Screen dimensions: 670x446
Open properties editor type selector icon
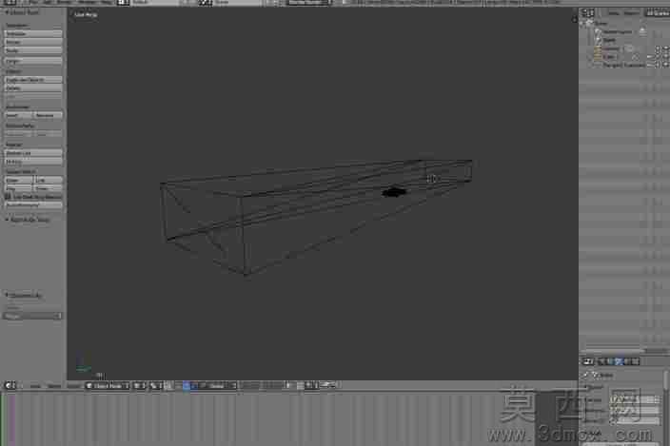(588, 361)
